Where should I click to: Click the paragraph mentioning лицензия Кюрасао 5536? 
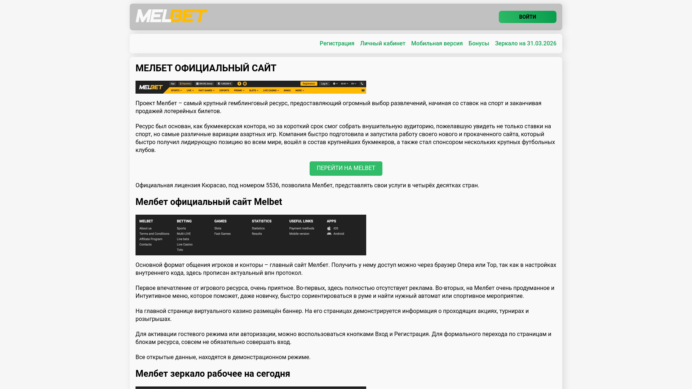(307, 185)
